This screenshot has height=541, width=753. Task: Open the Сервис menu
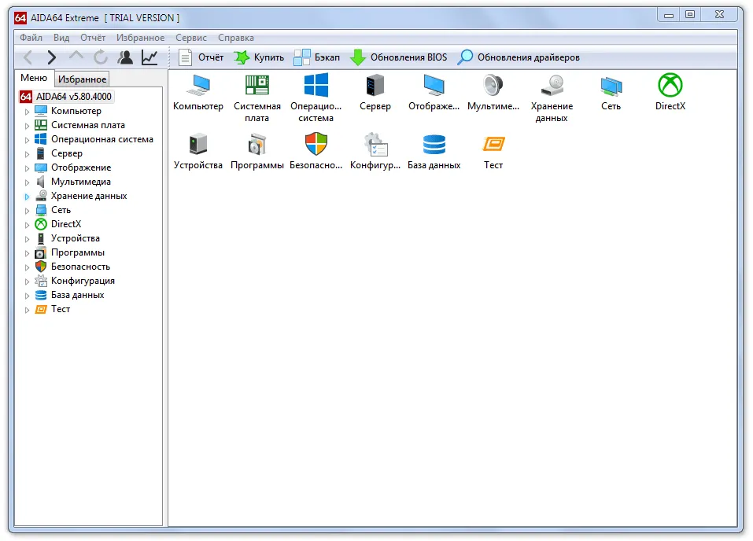[x=191, y=38]
